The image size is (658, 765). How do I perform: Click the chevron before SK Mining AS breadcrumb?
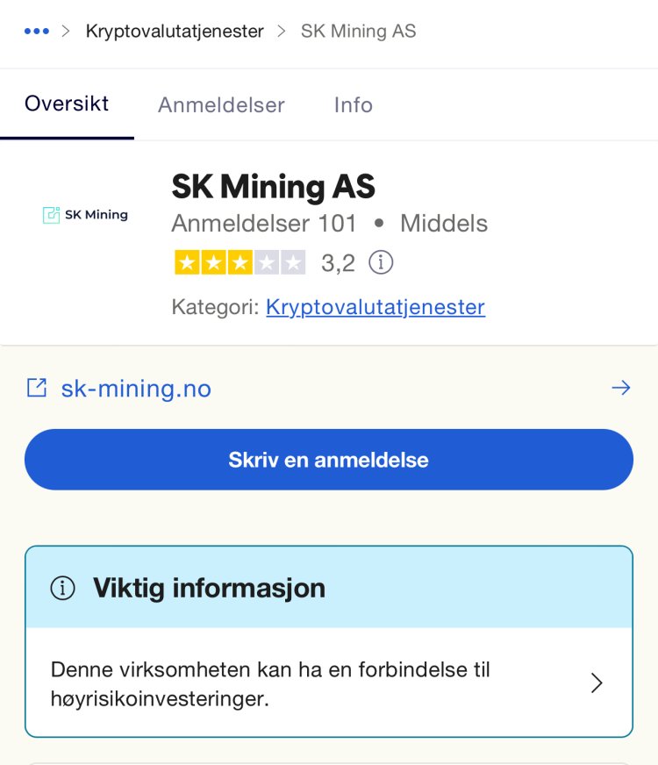coord(282,32)
